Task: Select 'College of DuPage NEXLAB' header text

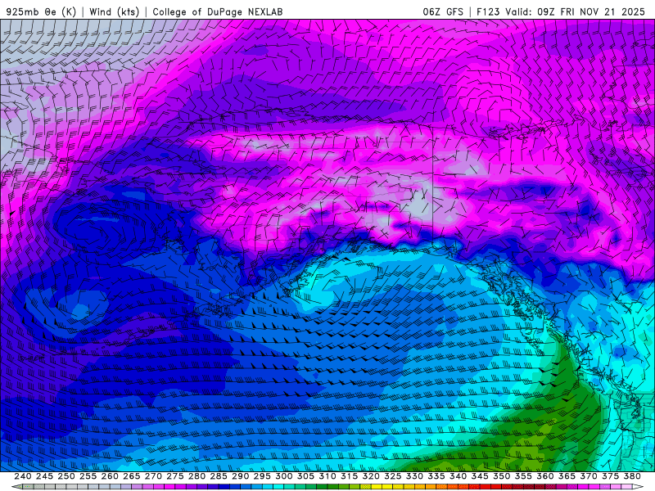Action: coord(218,11)
